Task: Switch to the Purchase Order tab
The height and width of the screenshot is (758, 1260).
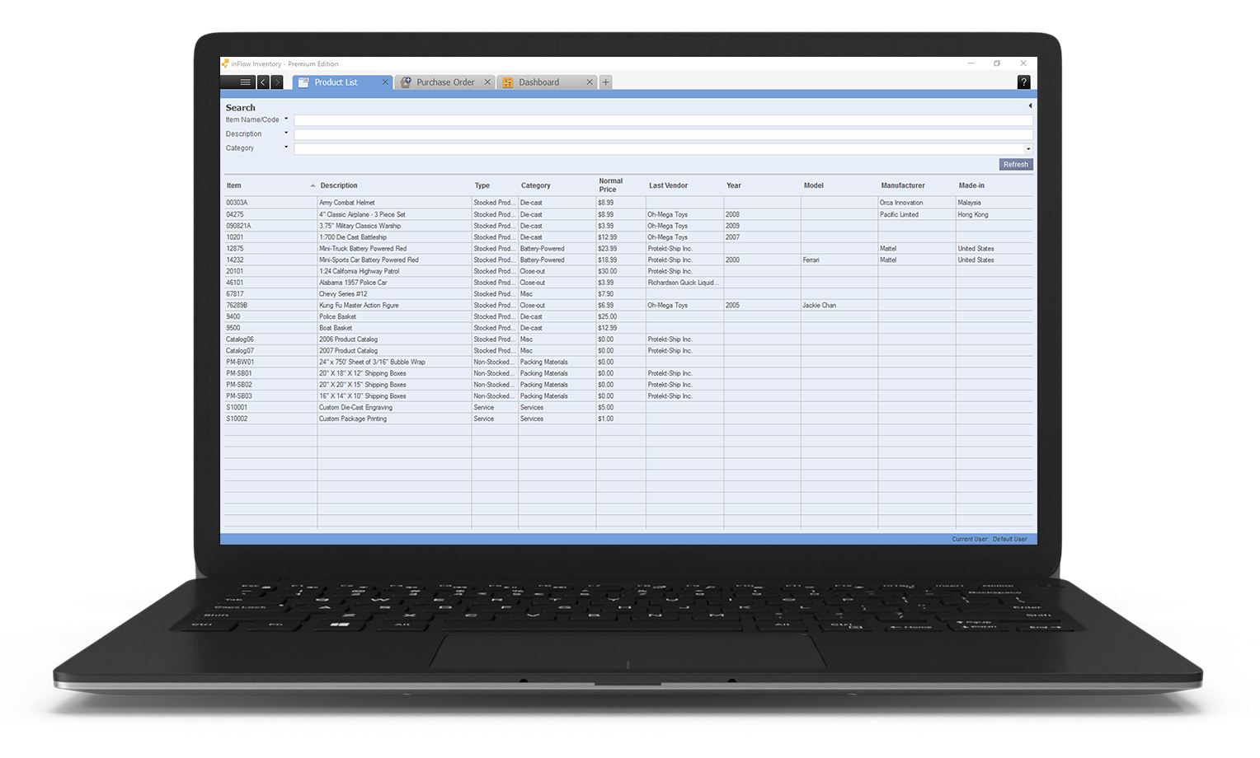Action: pos(444,82)
